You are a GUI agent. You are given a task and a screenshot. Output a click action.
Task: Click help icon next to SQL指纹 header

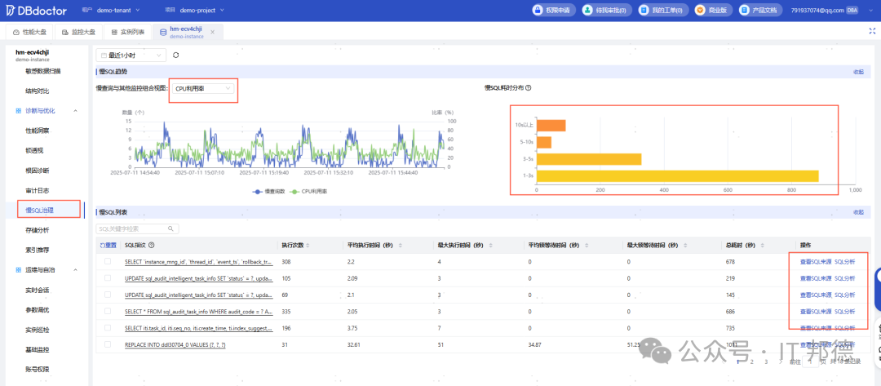(x=152, y=245)
